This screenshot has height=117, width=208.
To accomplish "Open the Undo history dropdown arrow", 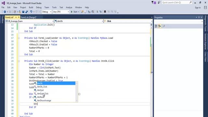I will [34, 12].
